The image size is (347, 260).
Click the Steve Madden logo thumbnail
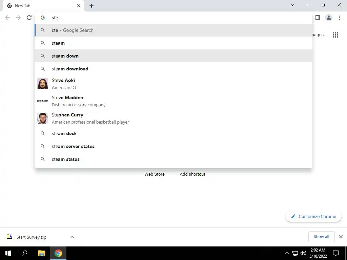click(x=43, y=101)
